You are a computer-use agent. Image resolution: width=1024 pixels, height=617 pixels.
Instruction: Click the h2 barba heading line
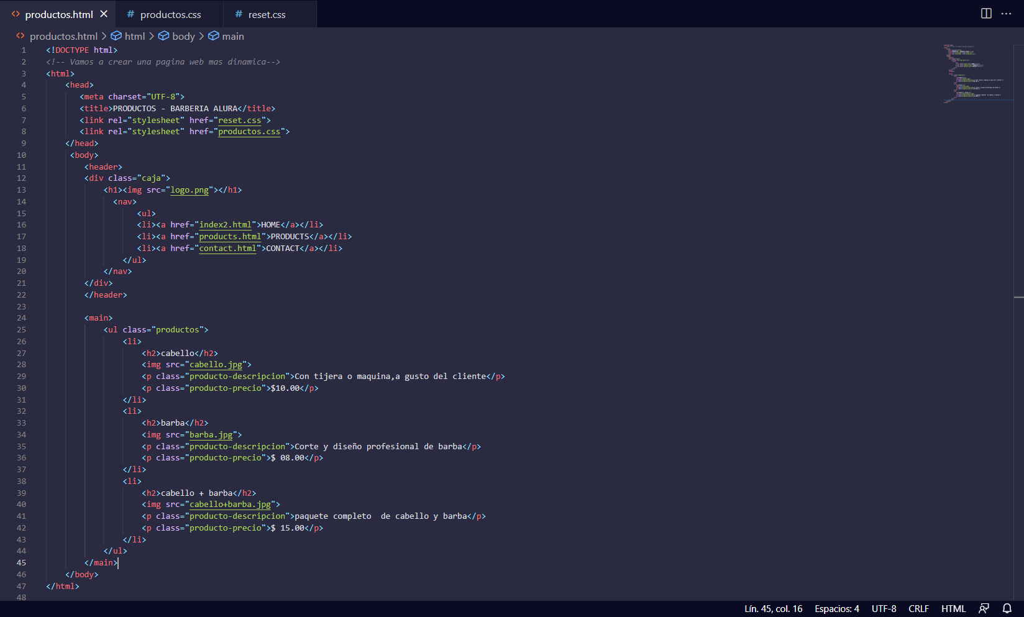tap(175, 423)
